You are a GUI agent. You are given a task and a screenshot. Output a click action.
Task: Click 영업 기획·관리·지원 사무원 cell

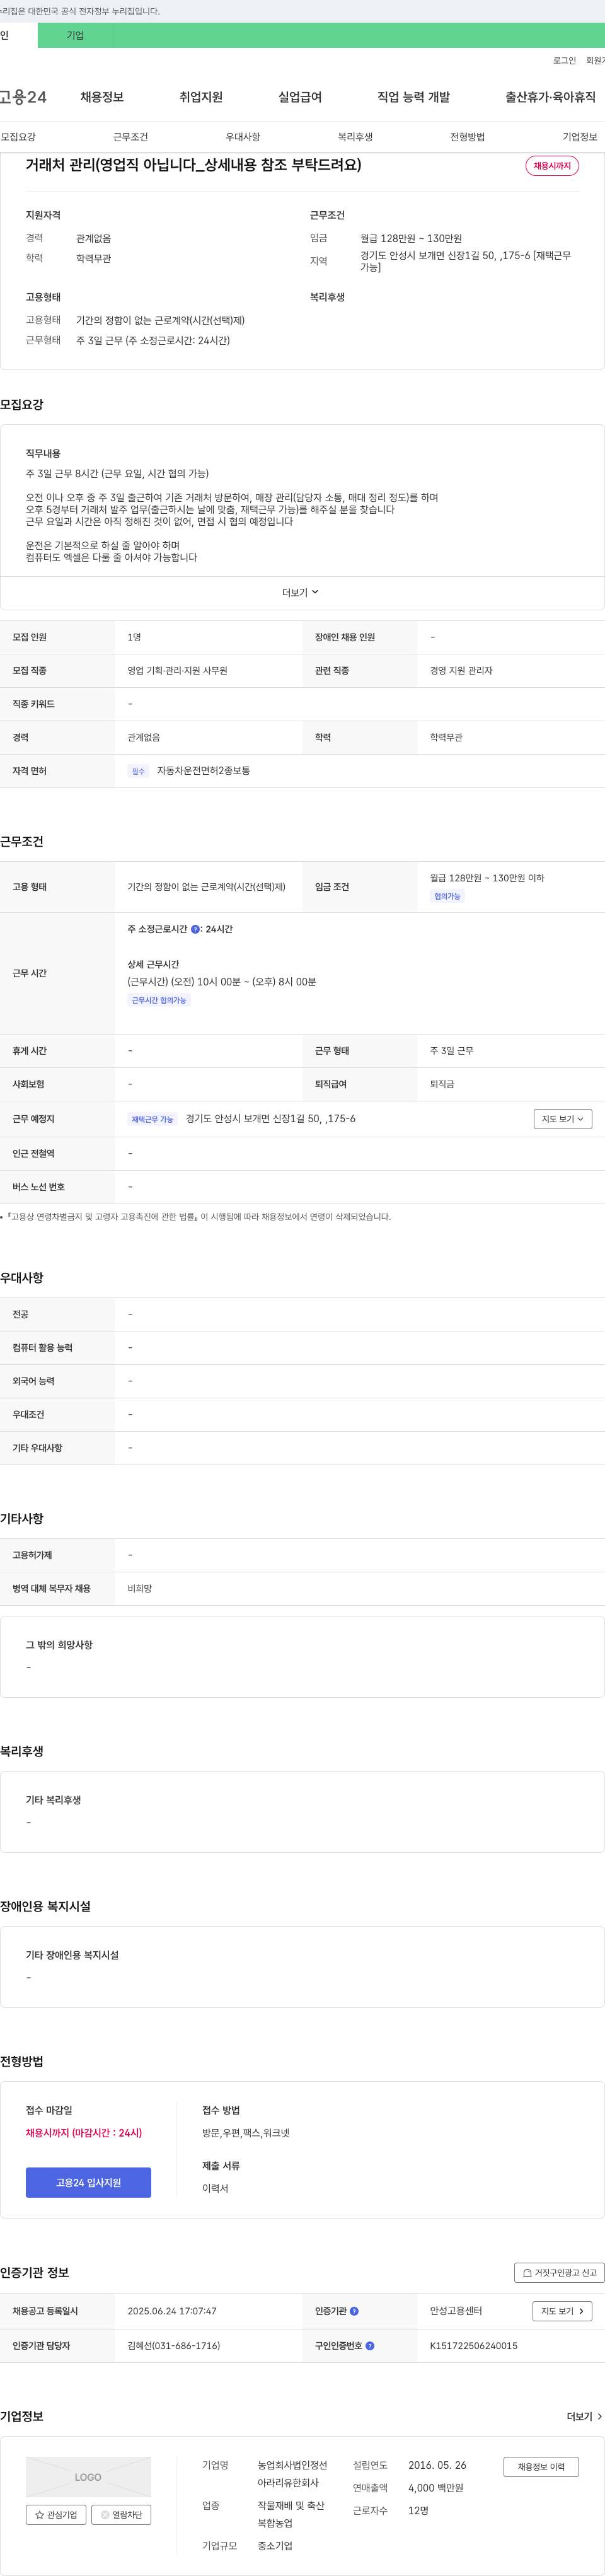tap(178, 670)
